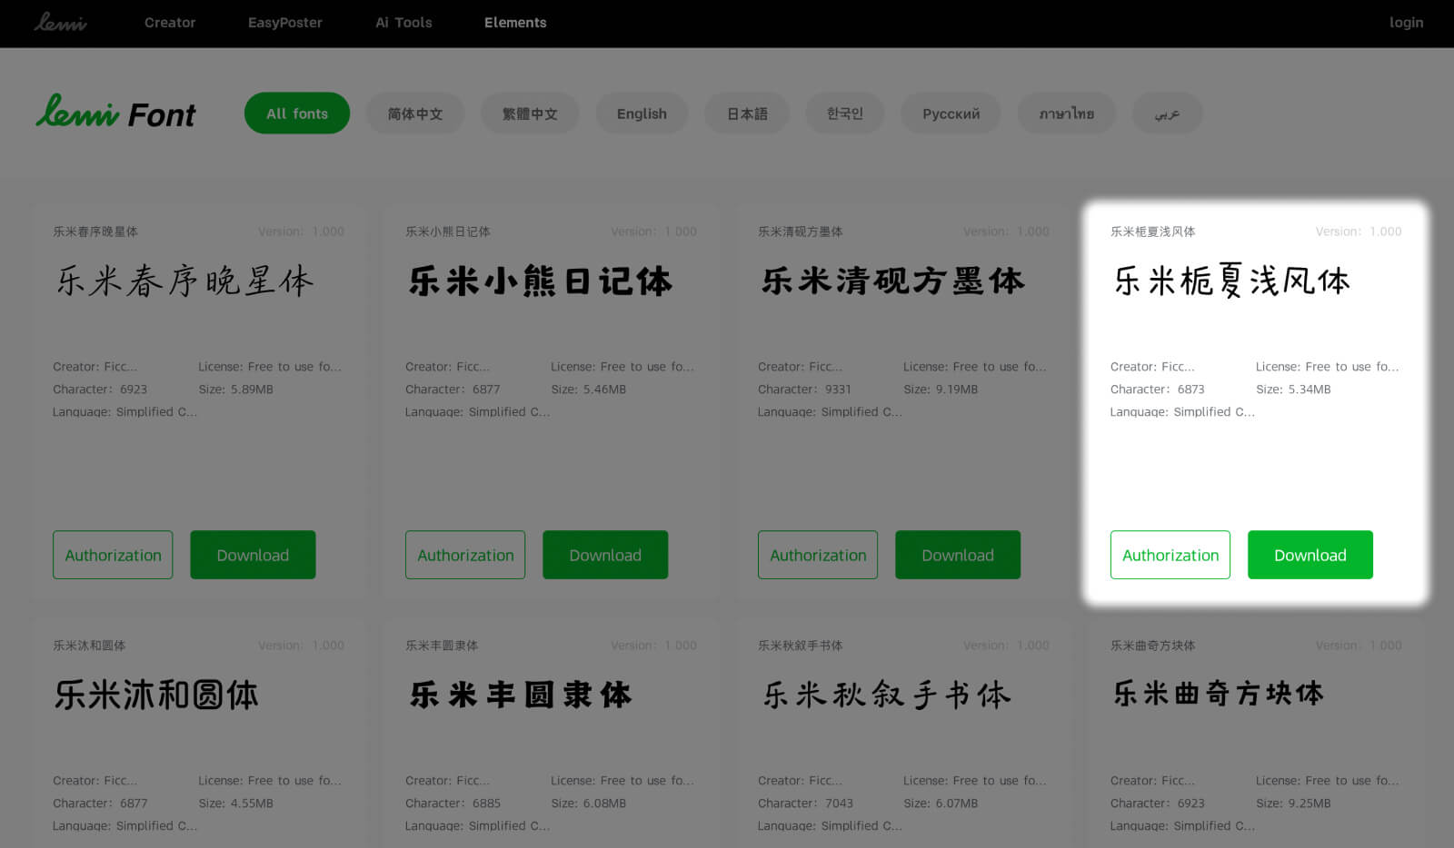Click License text in 乐米栀夏浅风体 card
The image size is (1454, 848).
(1328, 367)
